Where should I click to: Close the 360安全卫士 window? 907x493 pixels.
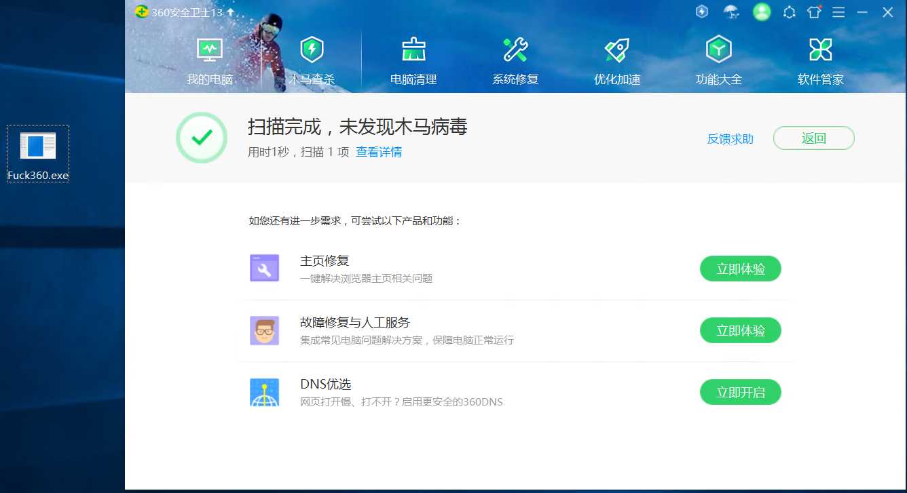(x=887, y=12)
